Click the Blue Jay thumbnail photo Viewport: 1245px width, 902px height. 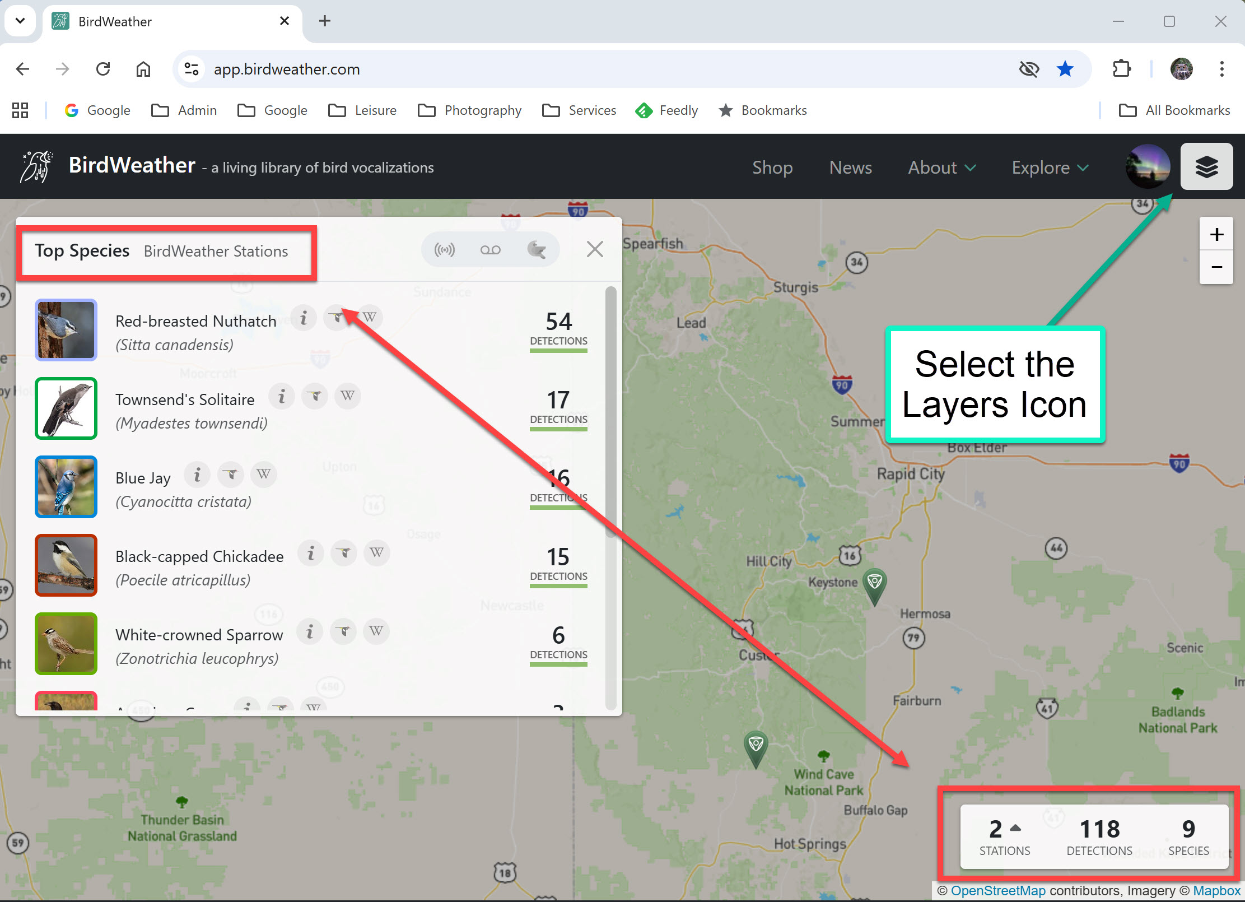point(66,486)
